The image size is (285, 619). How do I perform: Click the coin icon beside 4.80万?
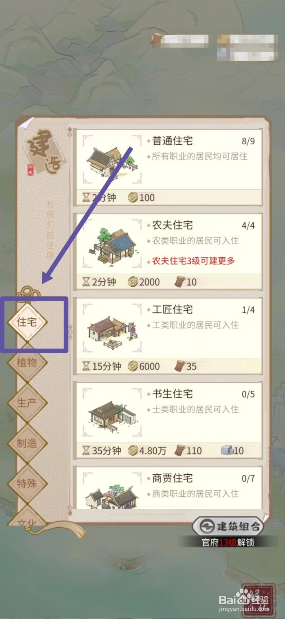[133, 451]
